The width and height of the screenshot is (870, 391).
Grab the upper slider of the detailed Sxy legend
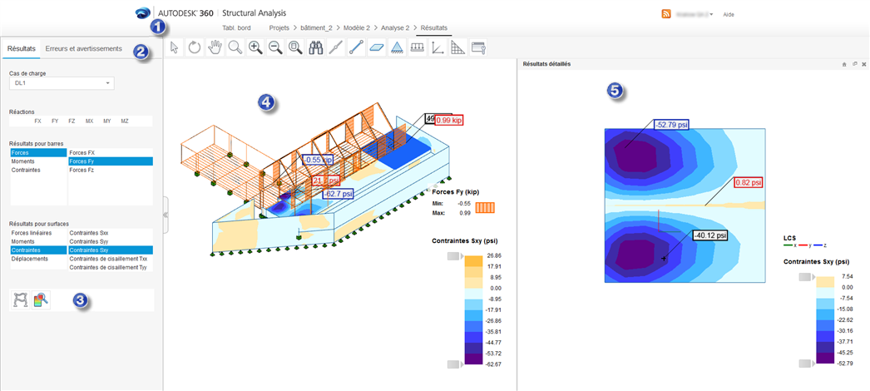point(806,277)
